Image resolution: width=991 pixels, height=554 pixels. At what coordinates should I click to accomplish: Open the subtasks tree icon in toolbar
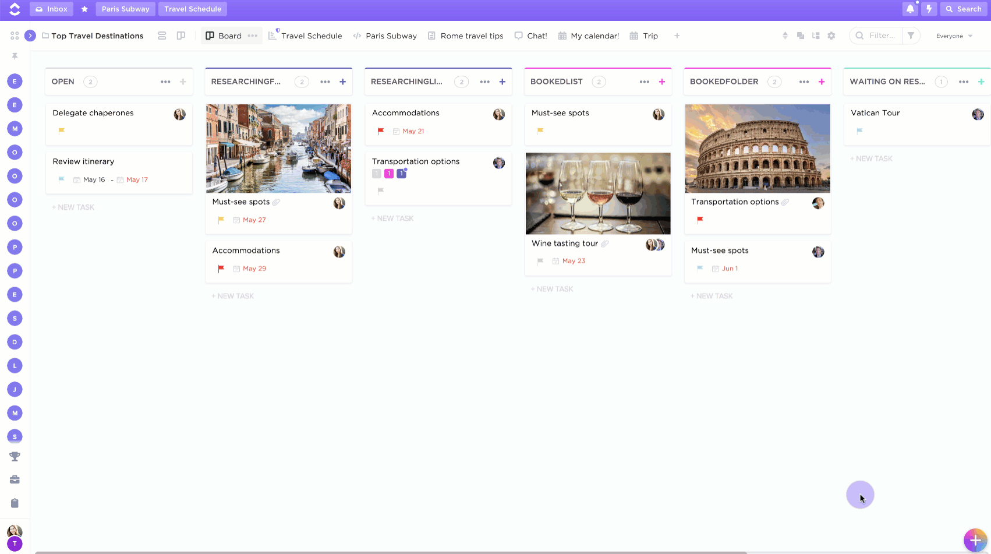(x=816, y=36)
